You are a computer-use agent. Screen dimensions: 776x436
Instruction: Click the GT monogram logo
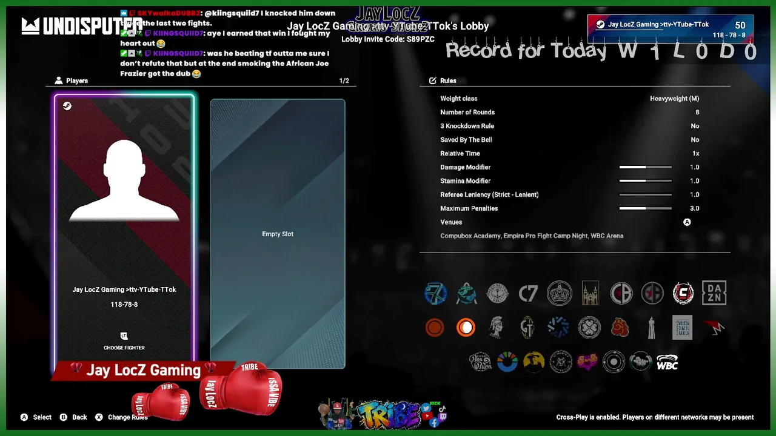(527, 328)
